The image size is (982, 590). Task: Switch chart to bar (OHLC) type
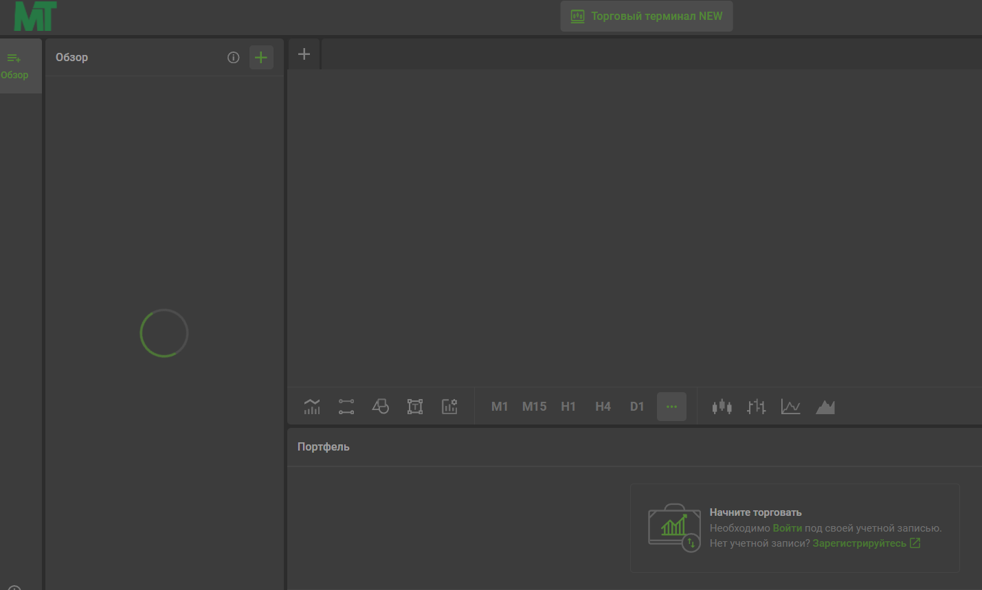[756, 407]
